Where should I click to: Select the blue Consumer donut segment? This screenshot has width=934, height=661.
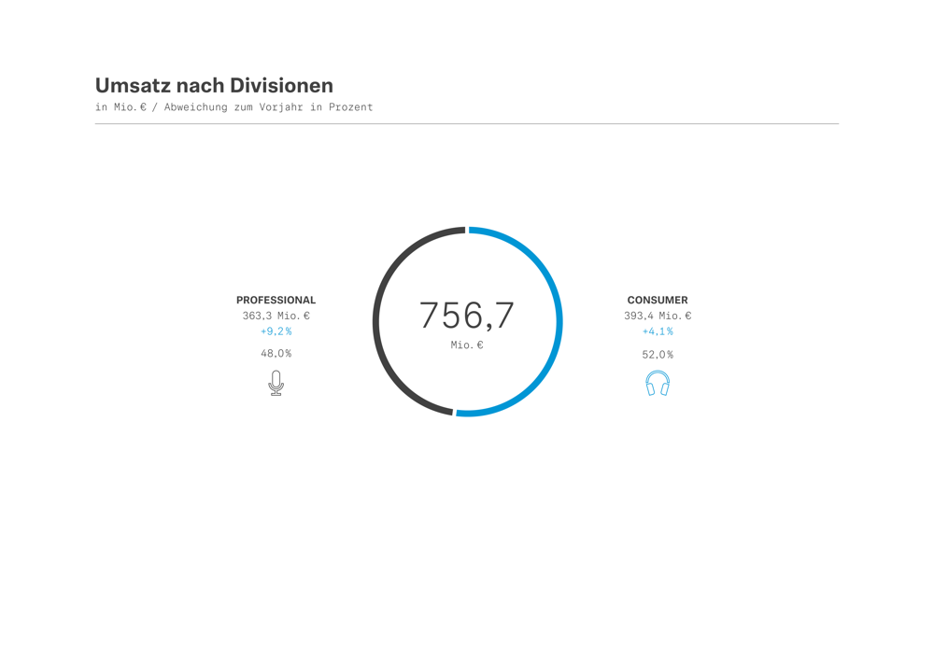(x=559, y=321)
